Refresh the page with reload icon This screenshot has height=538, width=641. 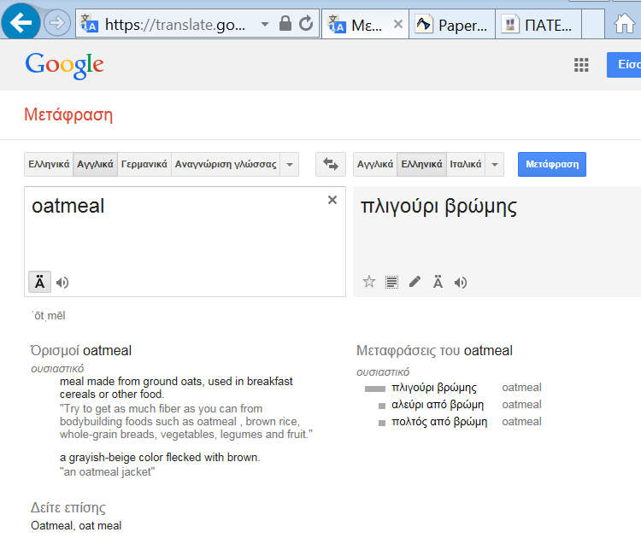306,24
